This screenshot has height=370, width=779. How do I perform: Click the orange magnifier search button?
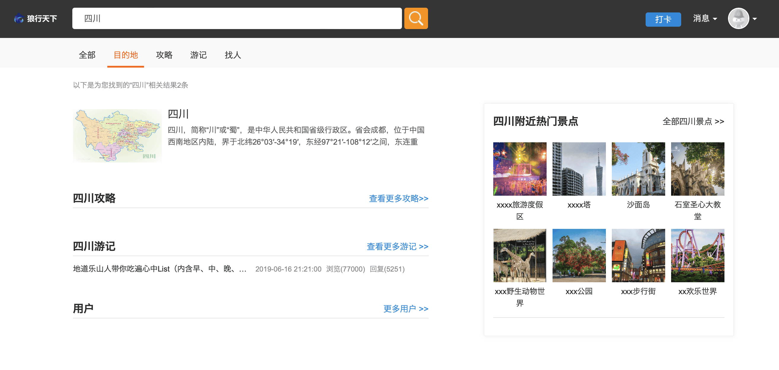(x=416, y=18)
